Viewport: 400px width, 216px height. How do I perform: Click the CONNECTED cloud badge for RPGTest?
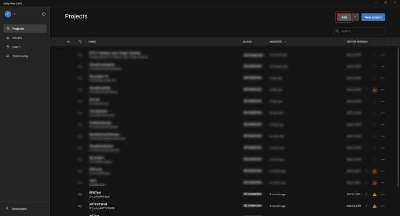coord(253,194)
